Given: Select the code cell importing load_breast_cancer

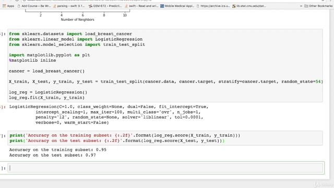Looking at the screenshot, I should click(165, 65).
